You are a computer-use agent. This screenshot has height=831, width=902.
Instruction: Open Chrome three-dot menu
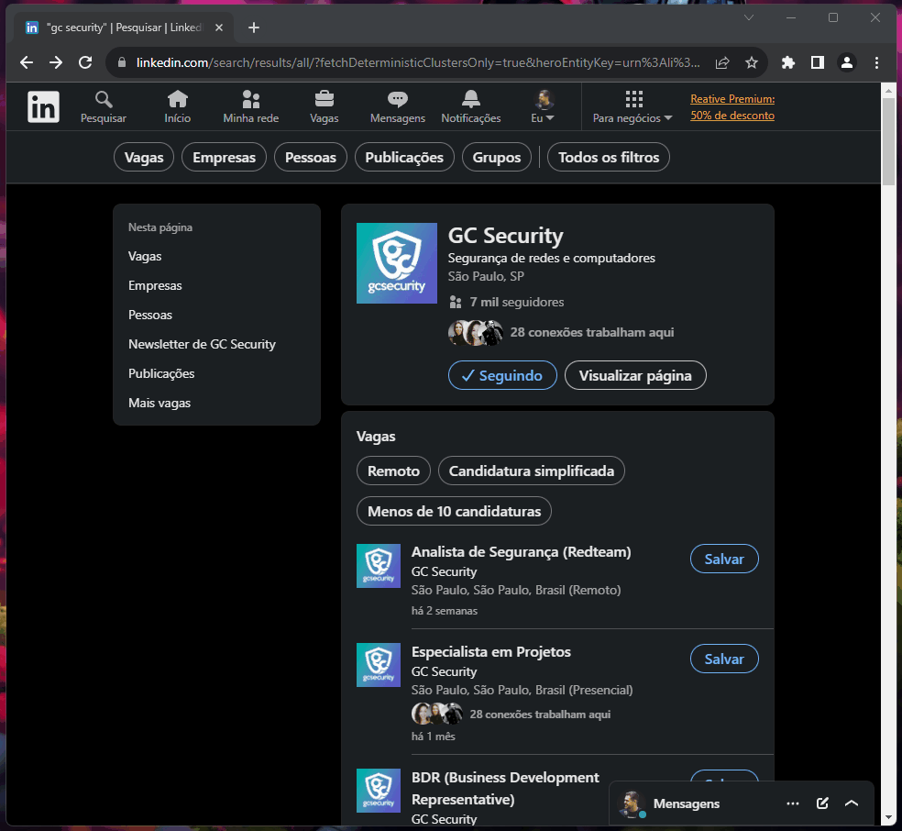[876, 62]
